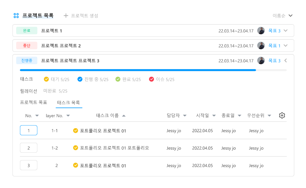The width and height of the screenshot is (306, 188).
Task: Select the 태스크 목록 tab
Action: point(69,102)
